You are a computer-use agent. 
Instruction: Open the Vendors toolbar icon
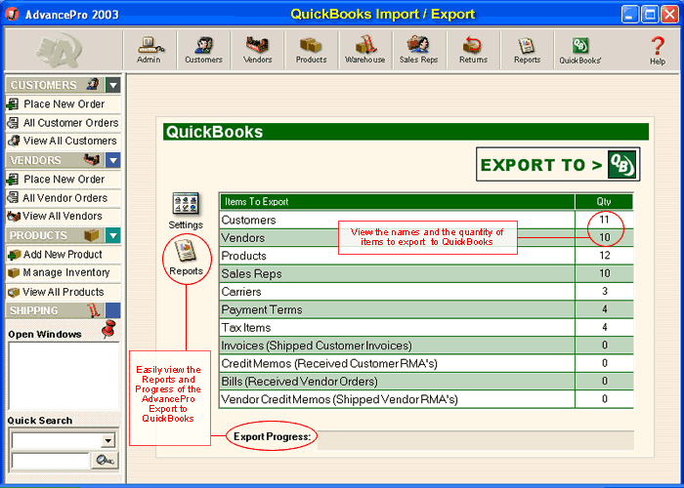click(x=257, y=50)
